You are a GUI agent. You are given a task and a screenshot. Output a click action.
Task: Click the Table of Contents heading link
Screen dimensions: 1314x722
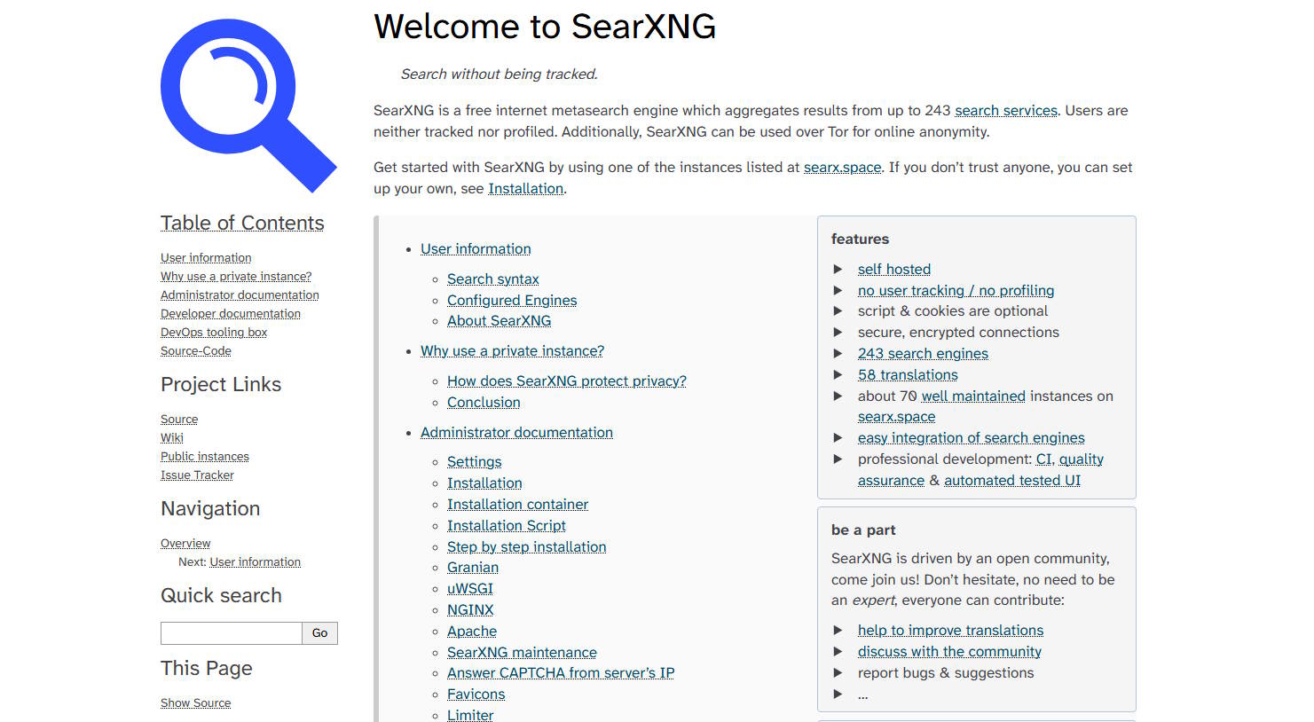click(242, 223)
